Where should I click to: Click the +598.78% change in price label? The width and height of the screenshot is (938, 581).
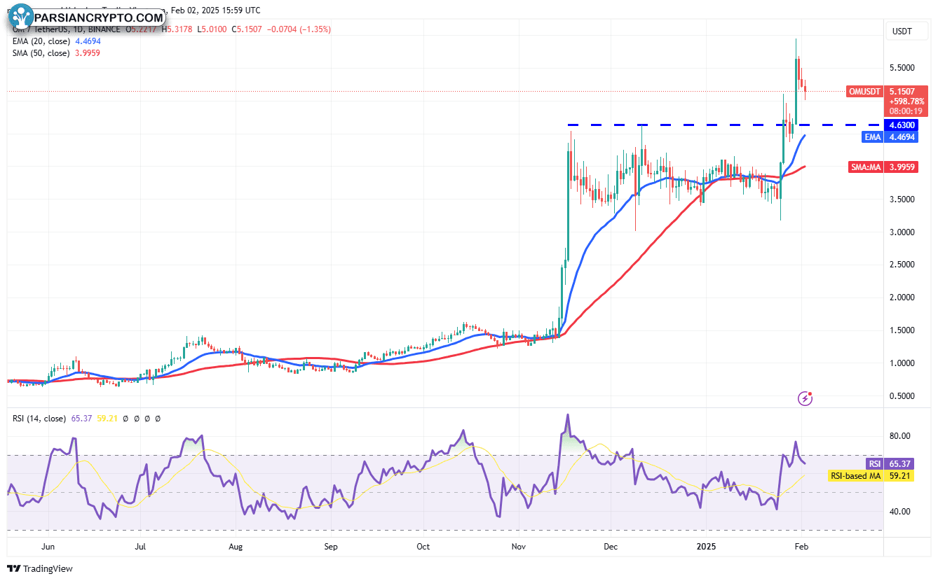pyautogui.click(x=906, y=101)
